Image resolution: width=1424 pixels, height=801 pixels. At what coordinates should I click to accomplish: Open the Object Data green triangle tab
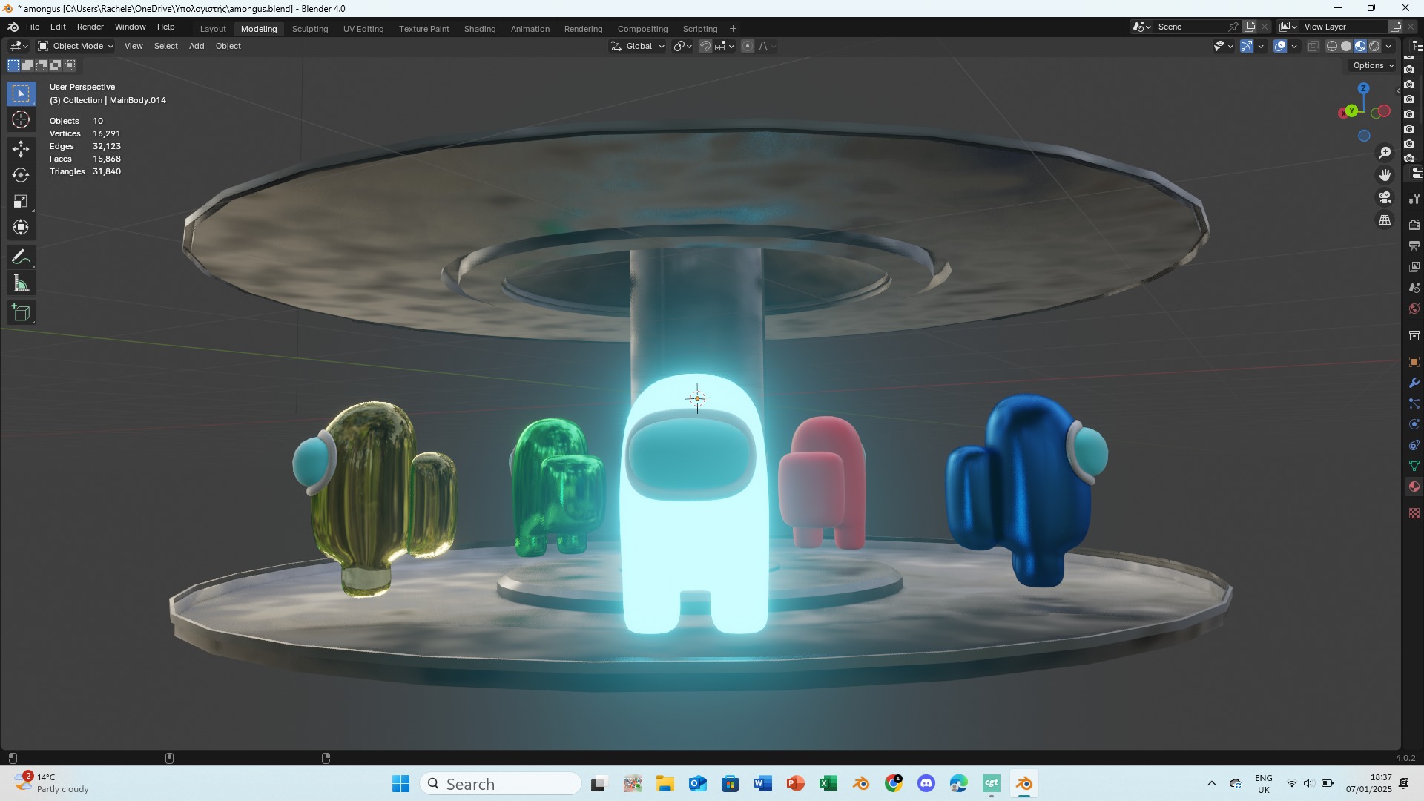[1414, 466]
